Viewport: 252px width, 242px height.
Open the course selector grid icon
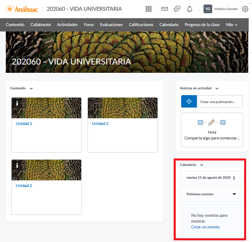coord(149,9)
